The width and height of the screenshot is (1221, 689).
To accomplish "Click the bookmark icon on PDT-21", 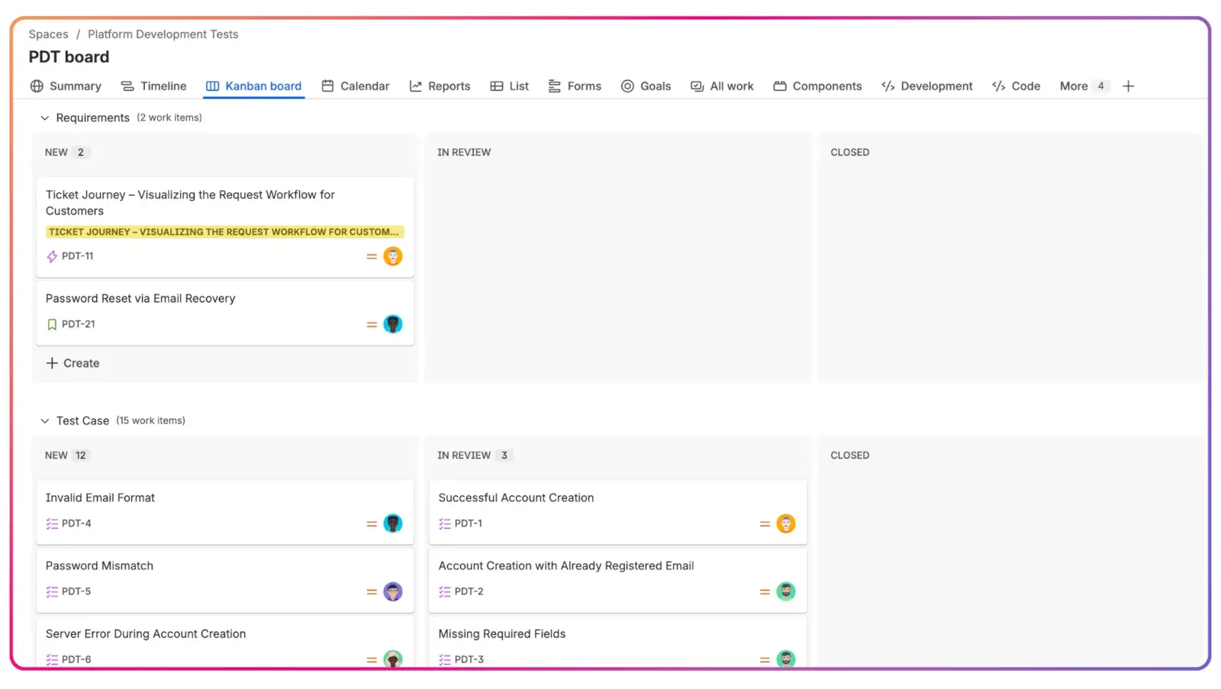I will [x=51, y=324].
